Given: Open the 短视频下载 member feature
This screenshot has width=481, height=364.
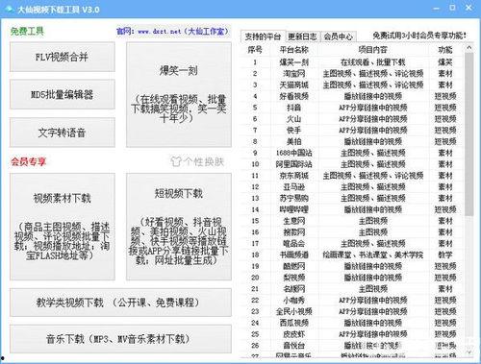Looking at the screenshot, I should (x=179, y=227).
